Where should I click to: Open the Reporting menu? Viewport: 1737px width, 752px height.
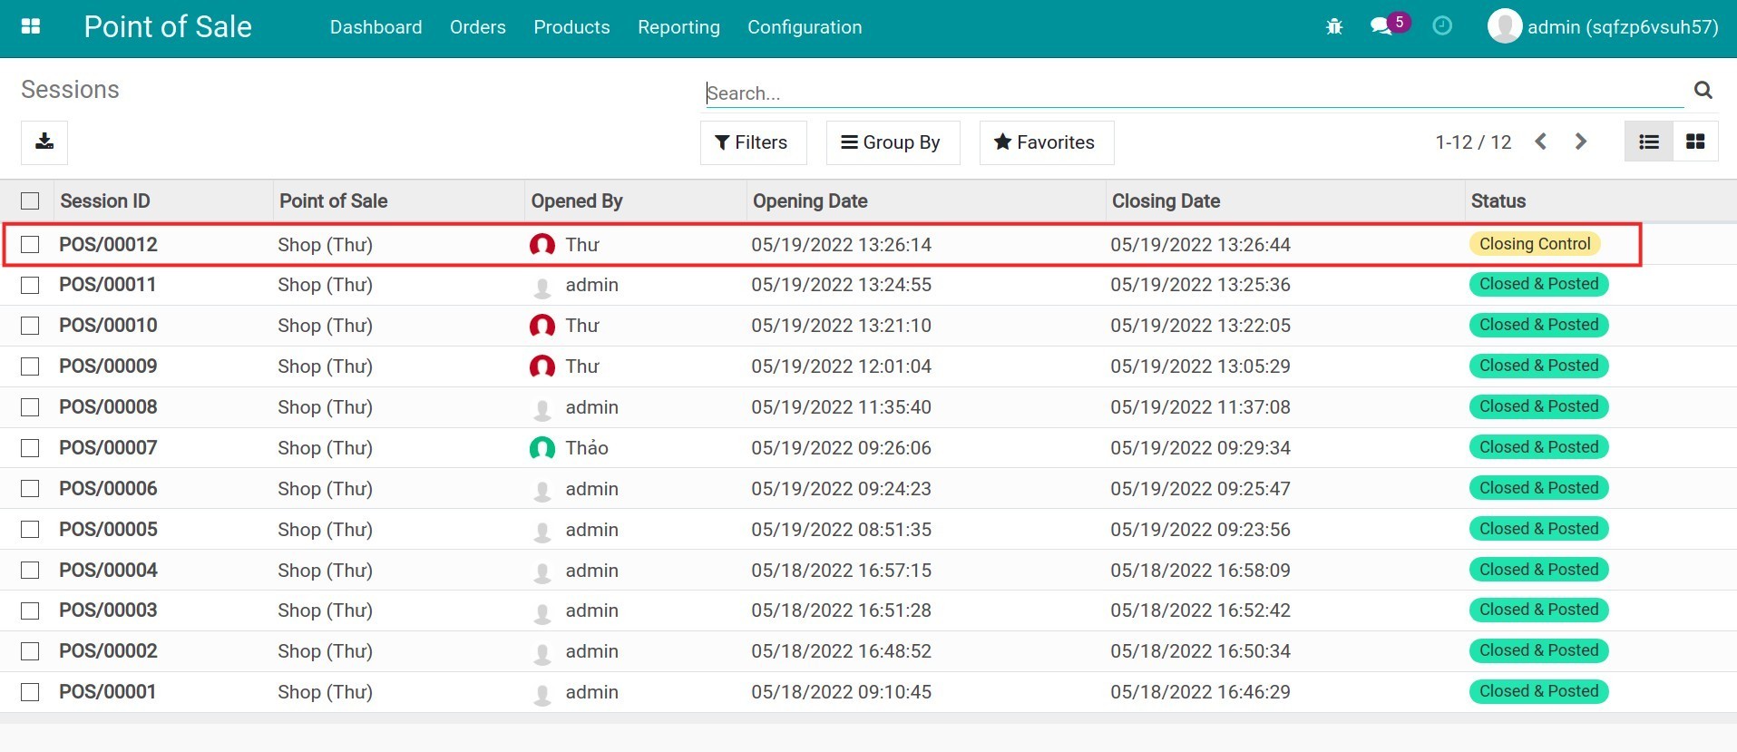(x=678, y=27)
